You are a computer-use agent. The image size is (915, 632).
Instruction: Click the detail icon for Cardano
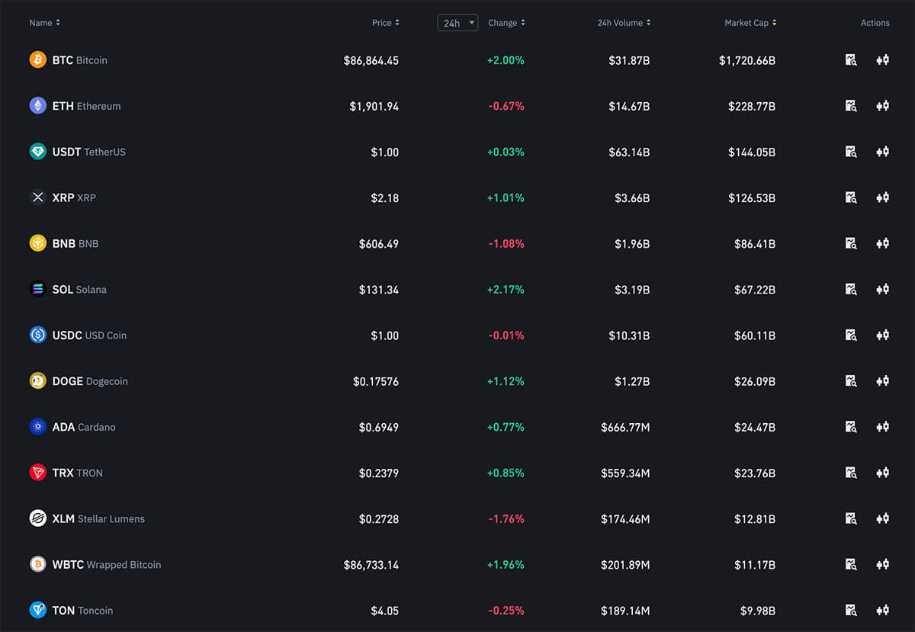[x=851, y=426]
